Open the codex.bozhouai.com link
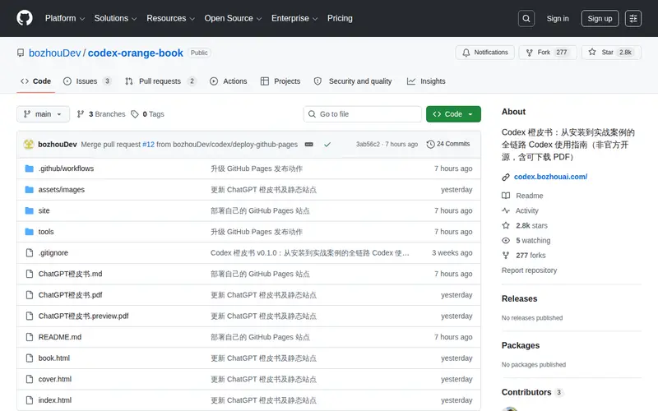The image size is (658, 411). point(550,177)
